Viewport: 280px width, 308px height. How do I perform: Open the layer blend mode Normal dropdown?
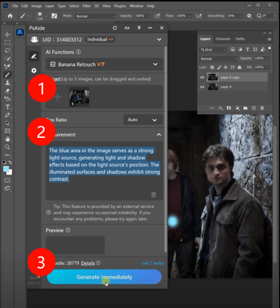click(x=218, y=59)
